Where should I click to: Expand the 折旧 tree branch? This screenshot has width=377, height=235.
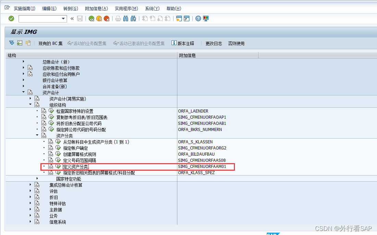tap(30, 197)
